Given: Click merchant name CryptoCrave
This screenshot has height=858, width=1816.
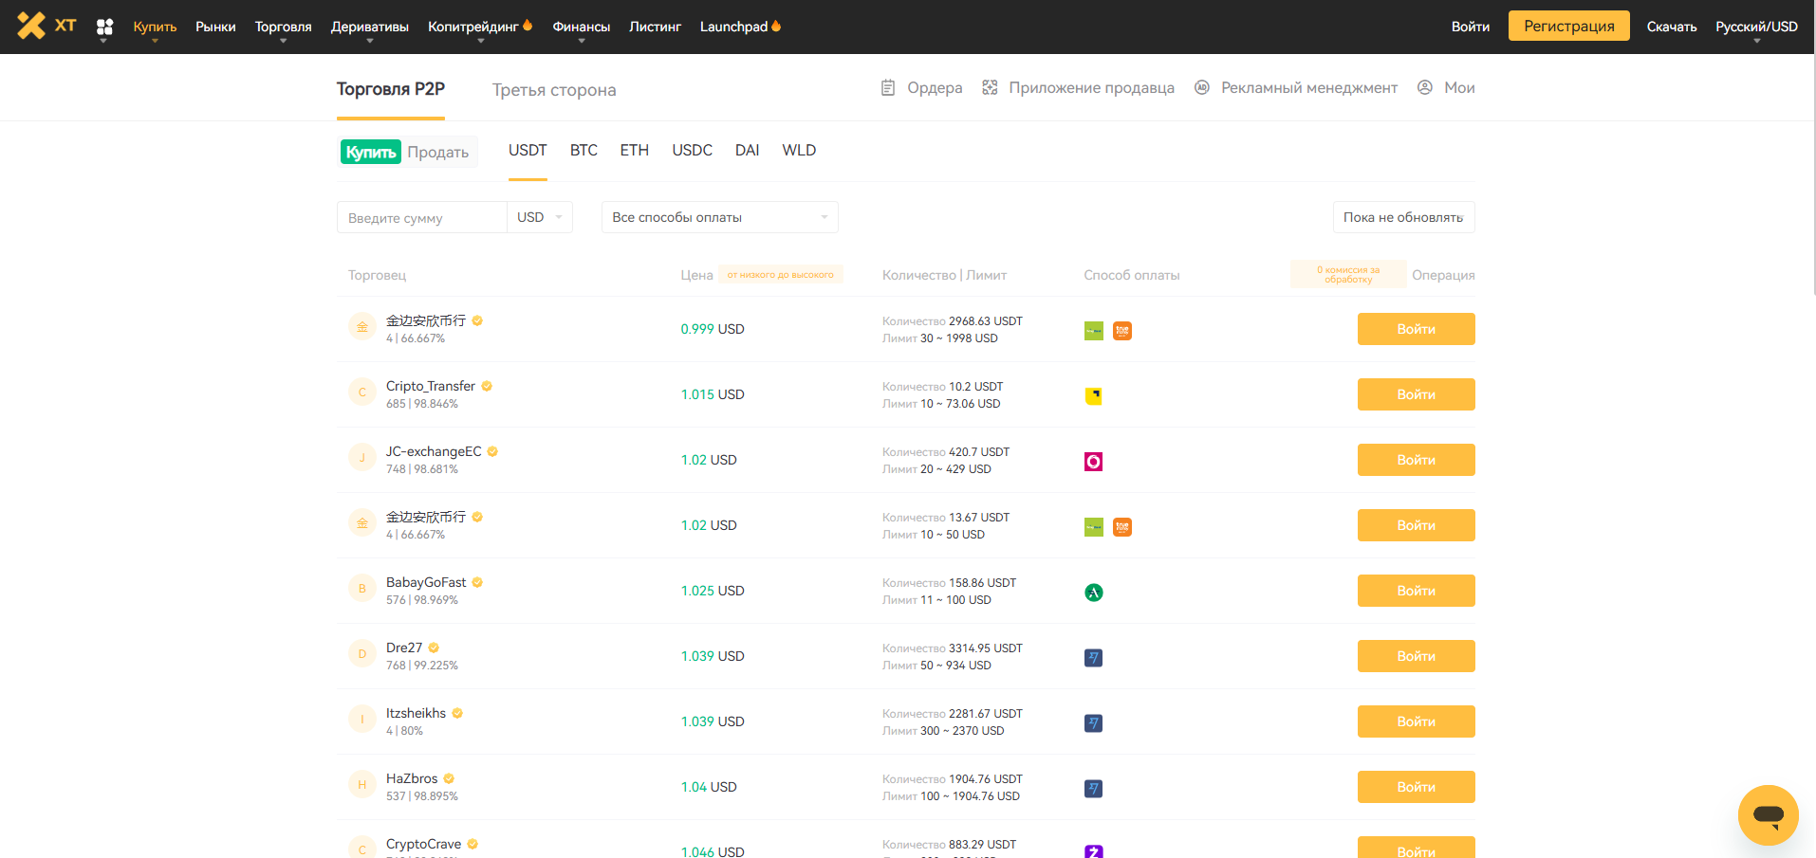Looking at the screenshot, I should (423, 844).
